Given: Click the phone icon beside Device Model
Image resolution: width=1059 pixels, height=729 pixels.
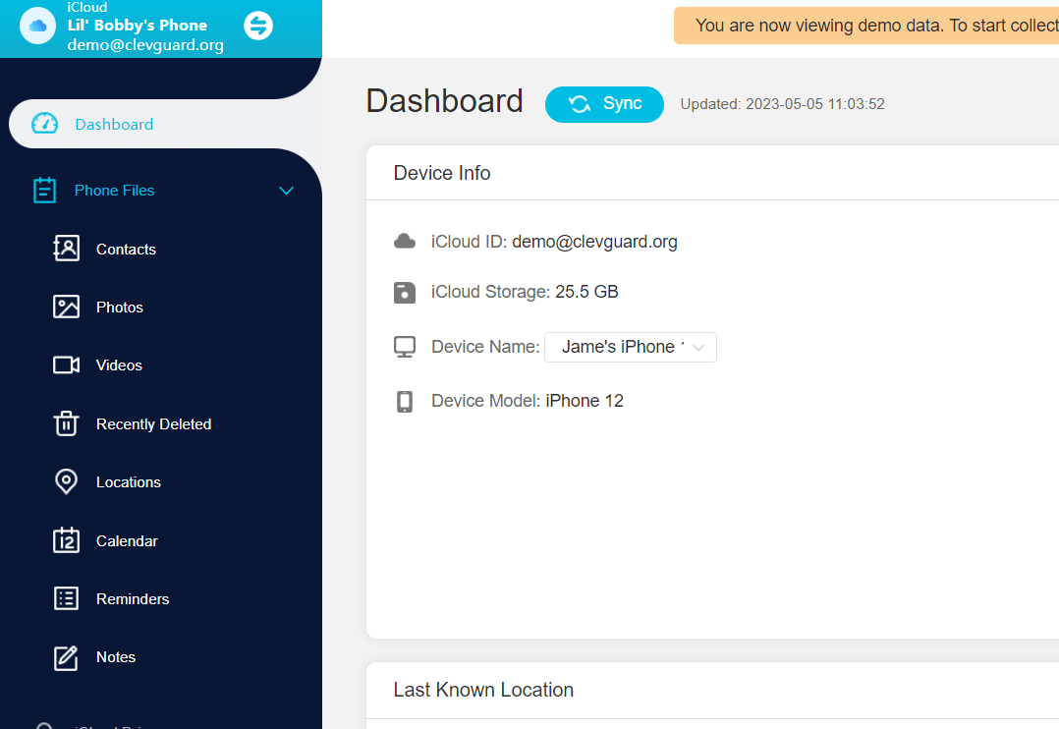Looking at the screenshot, I should [405, 401].
